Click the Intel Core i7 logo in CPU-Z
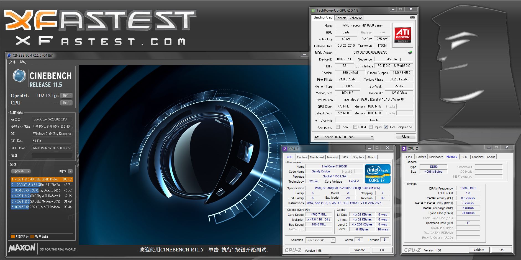Viewport: 521px width, 260px height. point(378,174)
